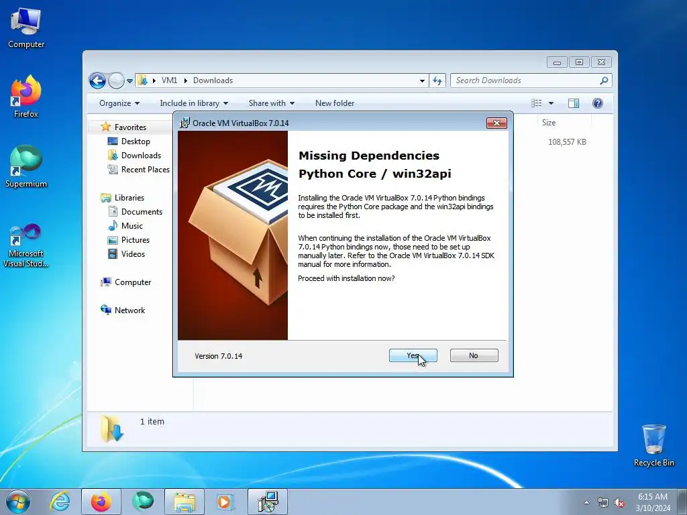
Task: Open Firefox from the taskbar
Action: click(101, 502)
